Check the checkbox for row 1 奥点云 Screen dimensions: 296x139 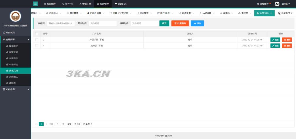coord(37,46)
